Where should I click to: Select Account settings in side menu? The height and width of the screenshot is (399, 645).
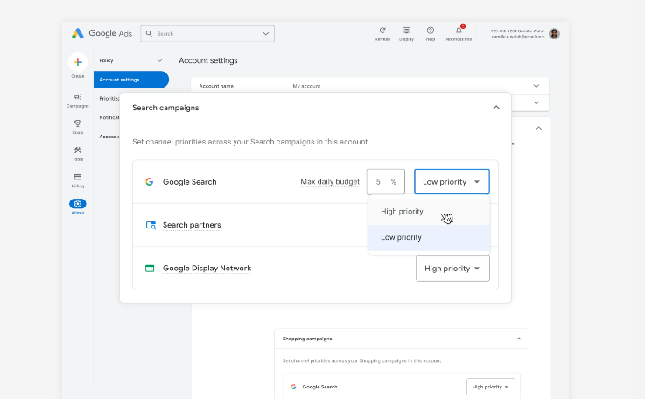click(130, 80)
